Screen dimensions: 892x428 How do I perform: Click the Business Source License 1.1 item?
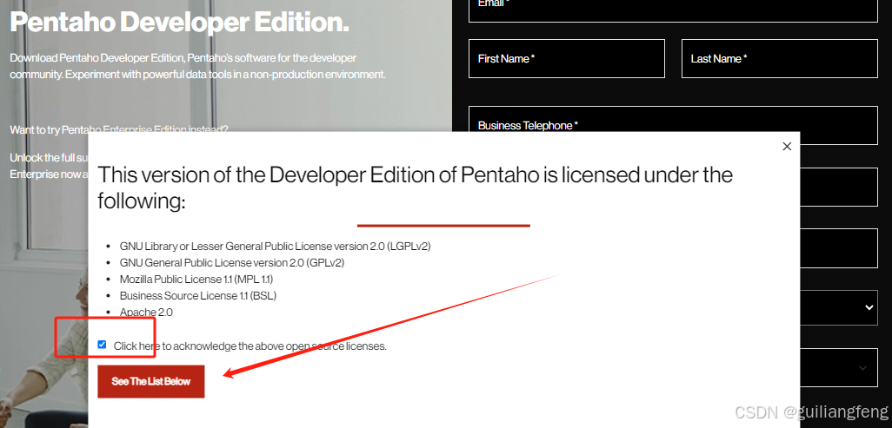tap(198, 296)
